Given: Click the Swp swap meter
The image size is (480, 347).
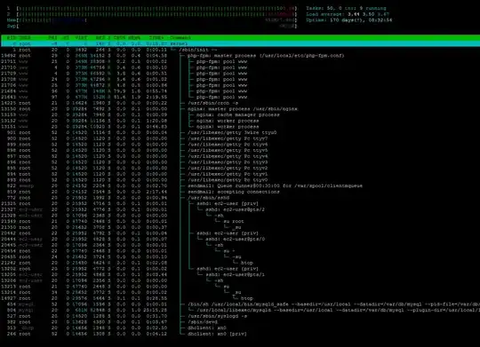Looking at the screenshot, I should (x=152, y=26).
